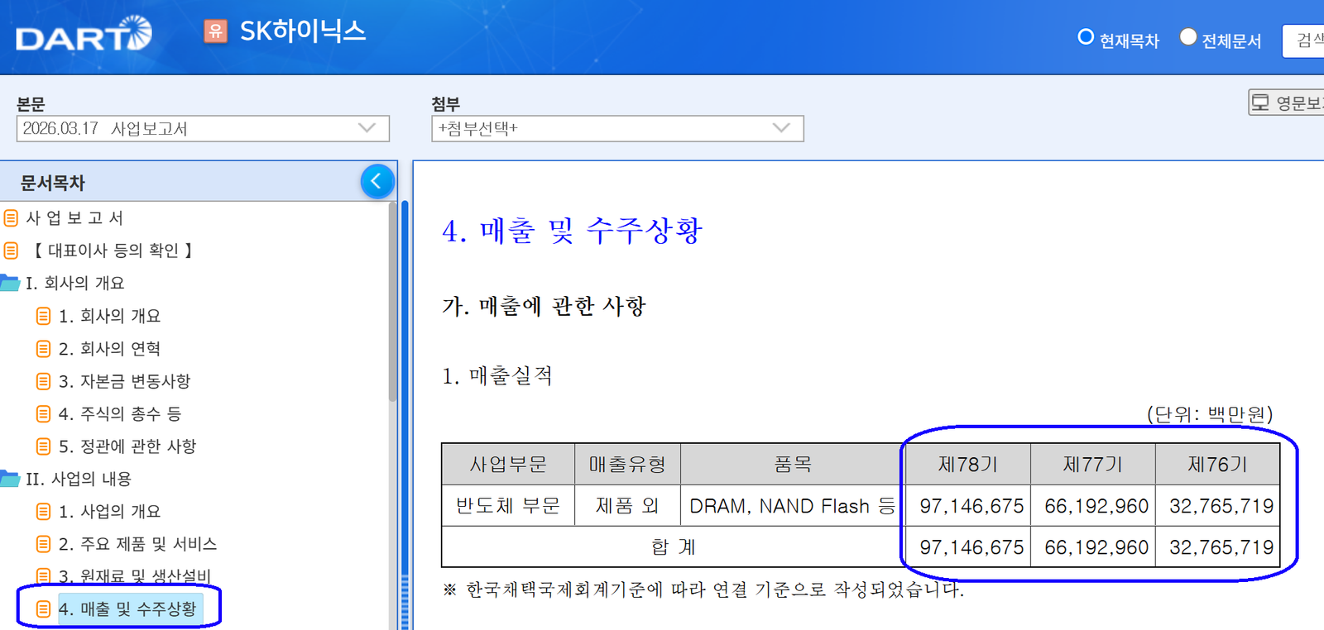Click the 1. 매출실적 heading text
This screenshot has height=630, width=1324.
497,376
